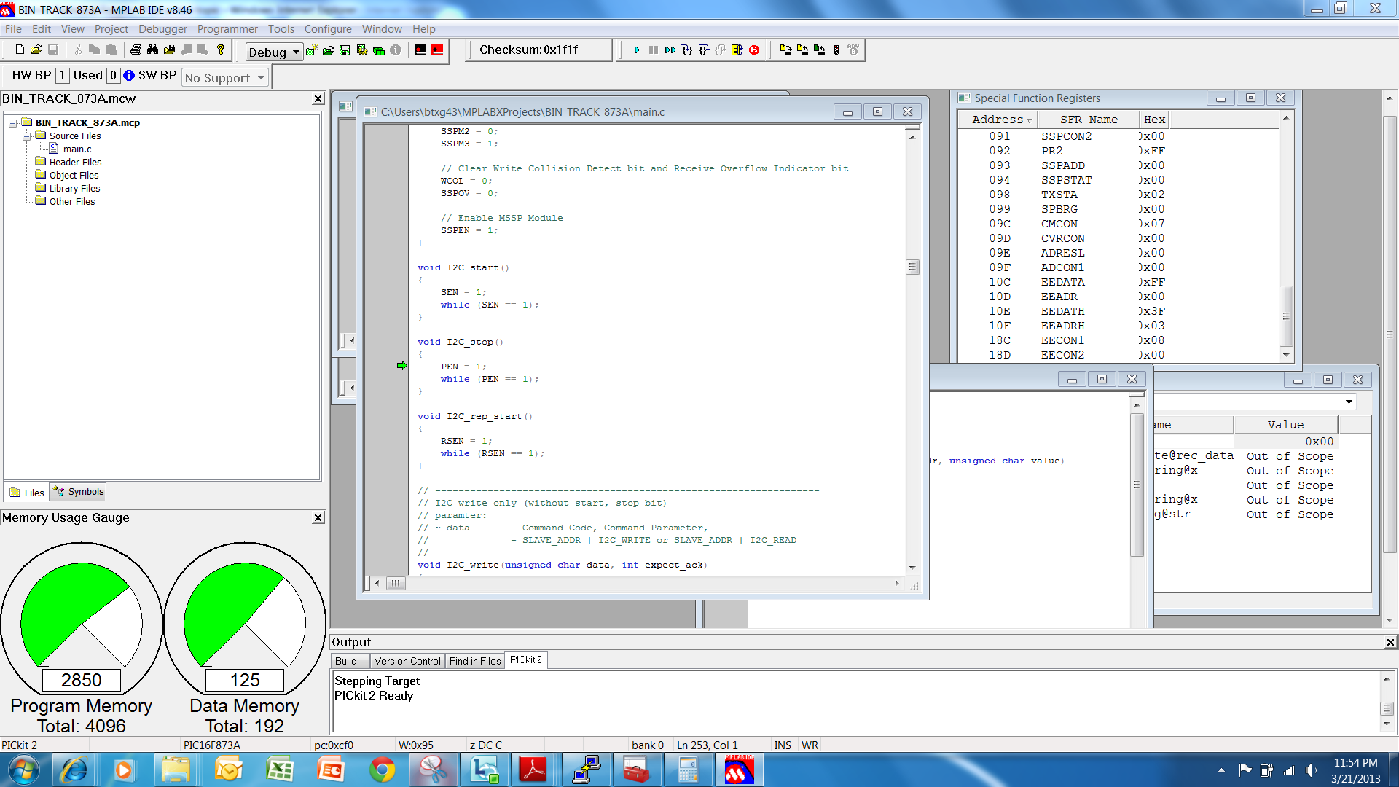Click the Program target device icon
Viewport: 1399px width, 787px height.
pos(785,50)
